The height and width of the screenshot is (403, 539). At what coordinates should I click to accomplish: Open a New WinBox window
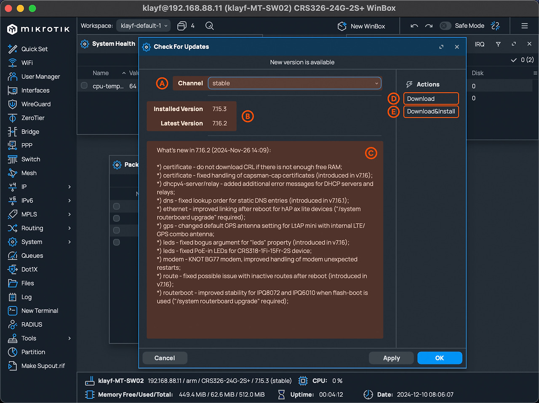pos(361,26)
